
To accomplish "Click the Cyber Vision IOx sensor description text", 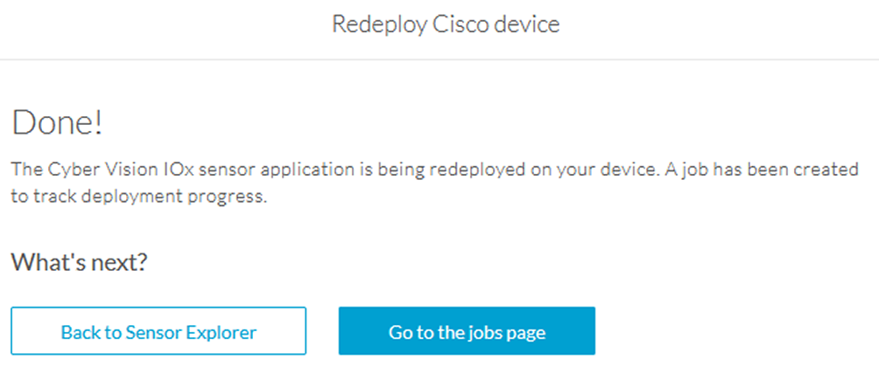I will 435,183.
